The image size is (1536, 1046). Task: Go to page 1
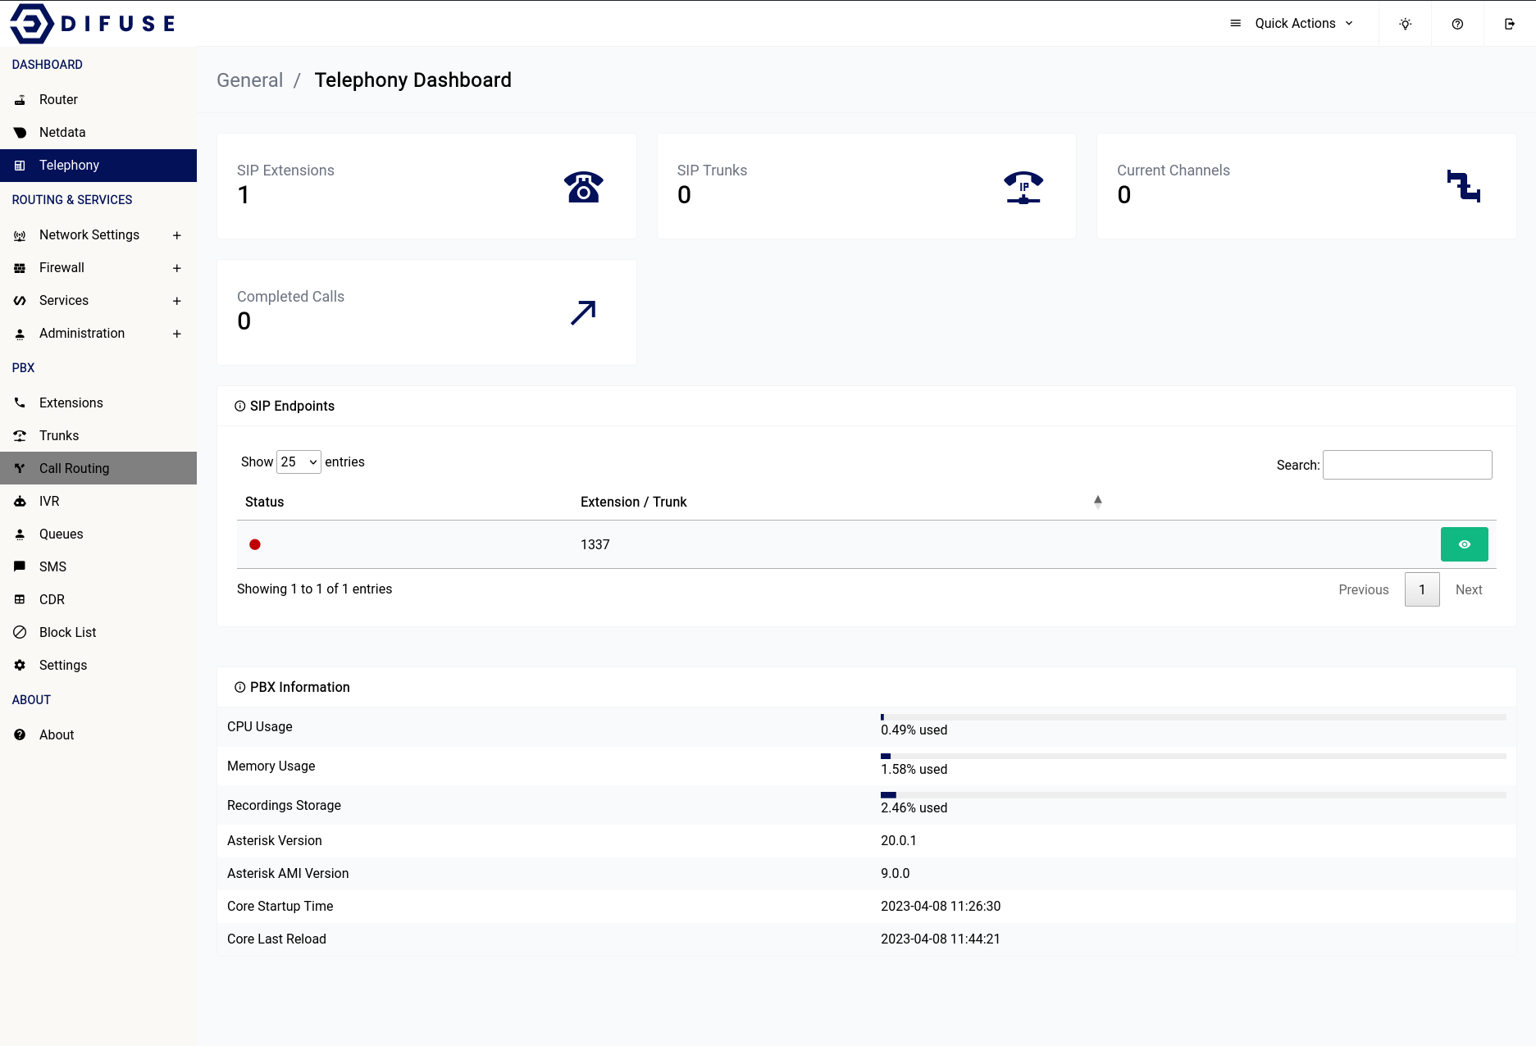1422,589
